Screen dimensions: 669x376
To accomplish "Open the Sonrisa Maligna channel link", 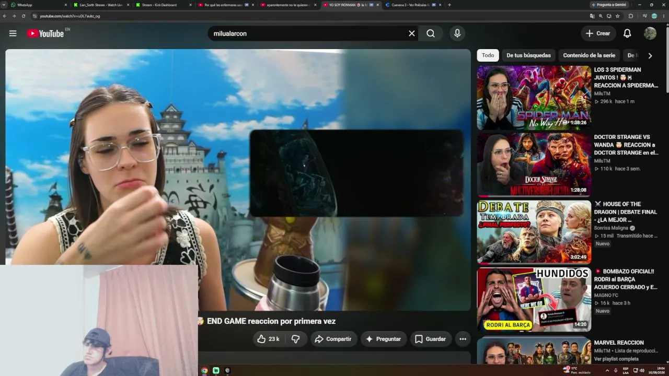I will [612, 228].
